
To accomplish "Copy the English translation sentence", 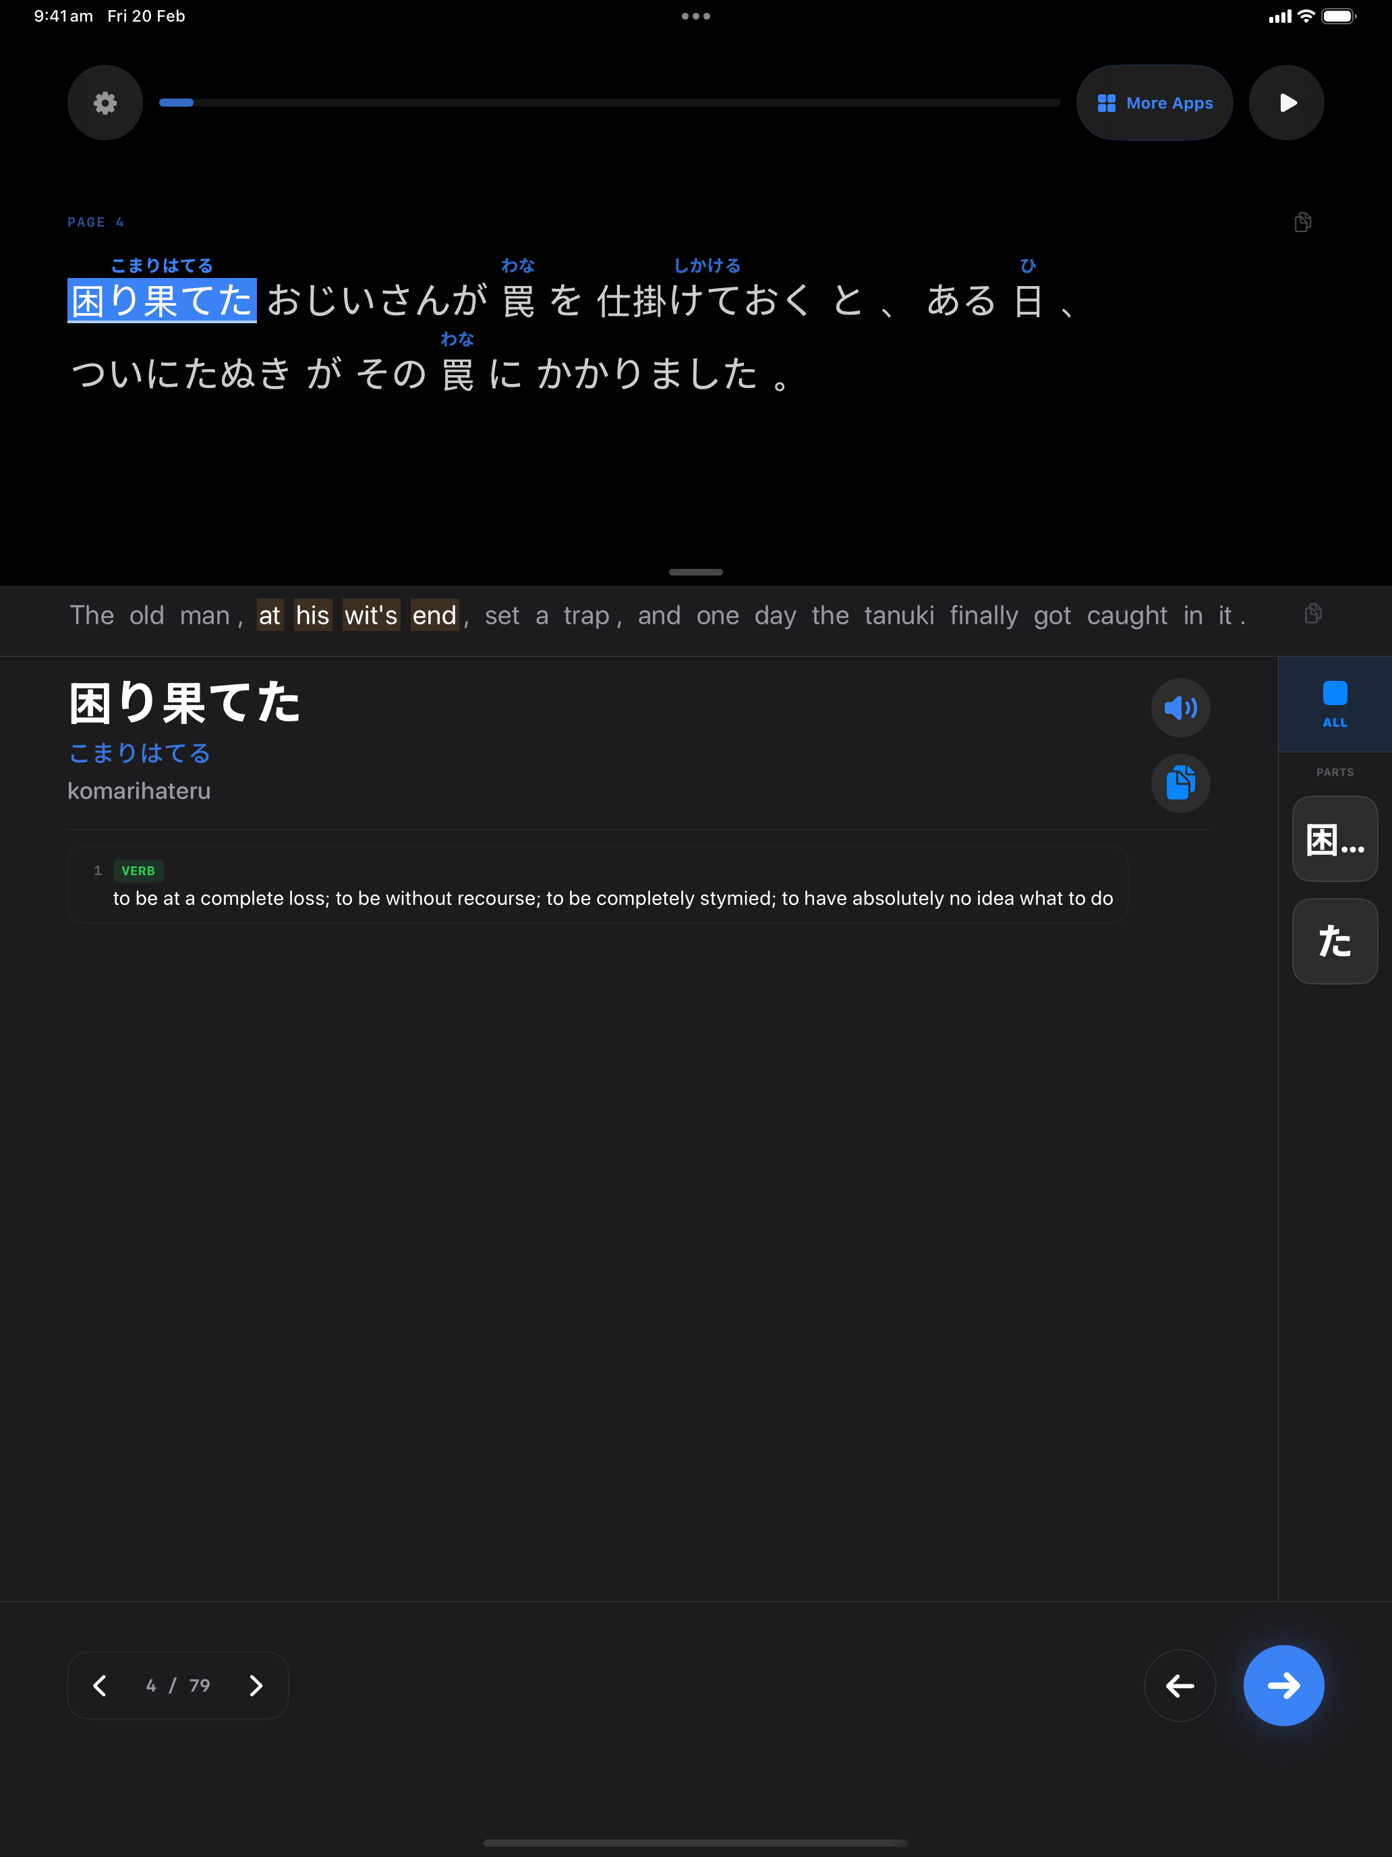I will [1313, 613].
